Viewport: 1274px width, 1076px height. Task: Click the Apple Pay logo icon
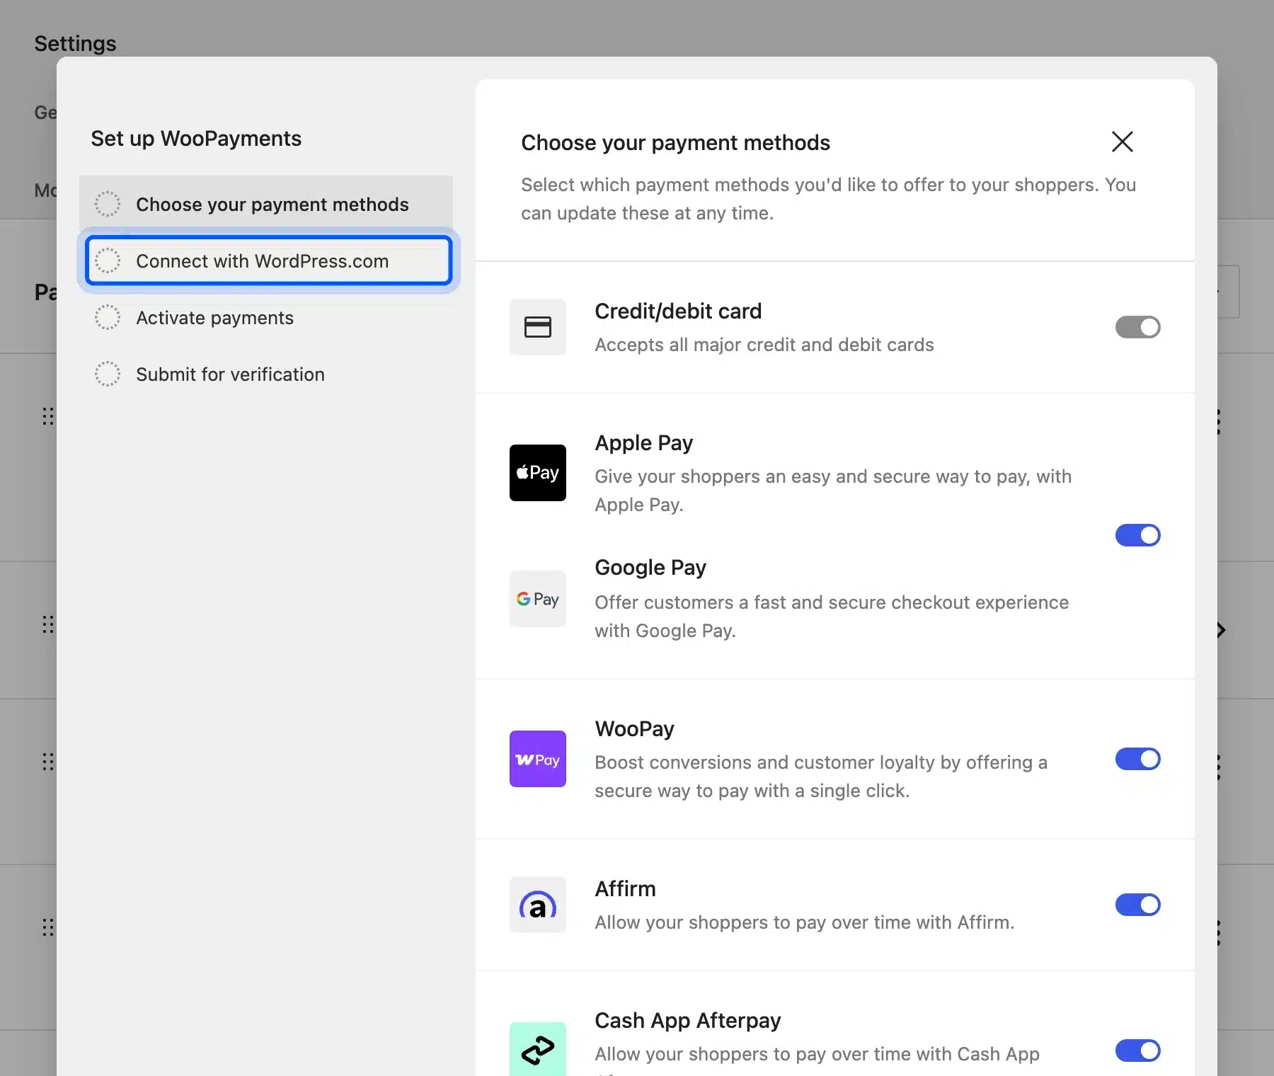click(x=538, y=473)
